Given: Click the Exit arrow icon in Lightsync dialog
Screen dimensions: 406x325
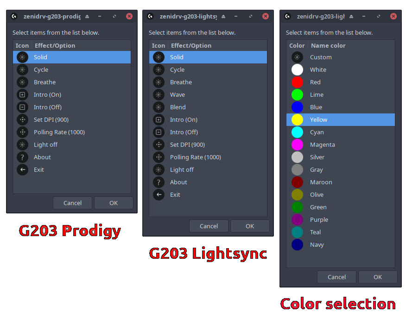Looking at the screenshot, I should point(159,194).
